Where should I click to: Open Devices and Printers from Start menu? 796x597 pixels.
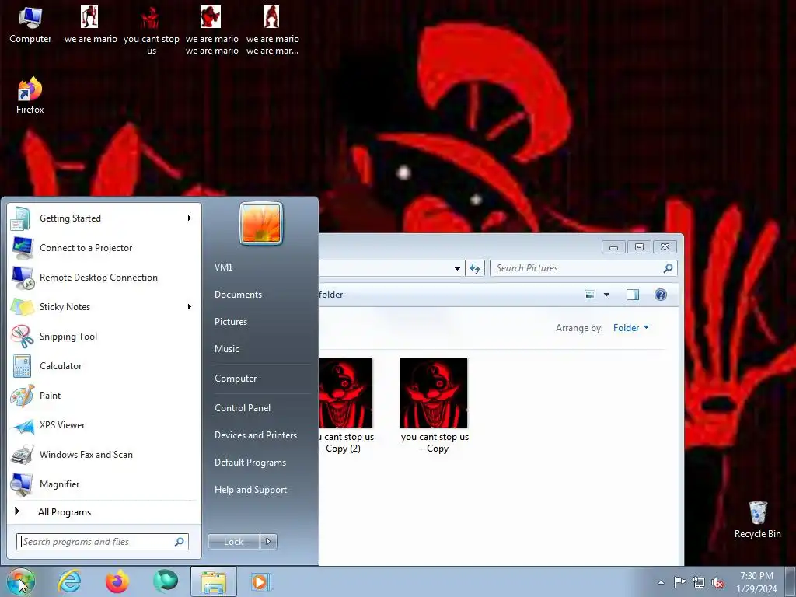[x=256, y=435]
